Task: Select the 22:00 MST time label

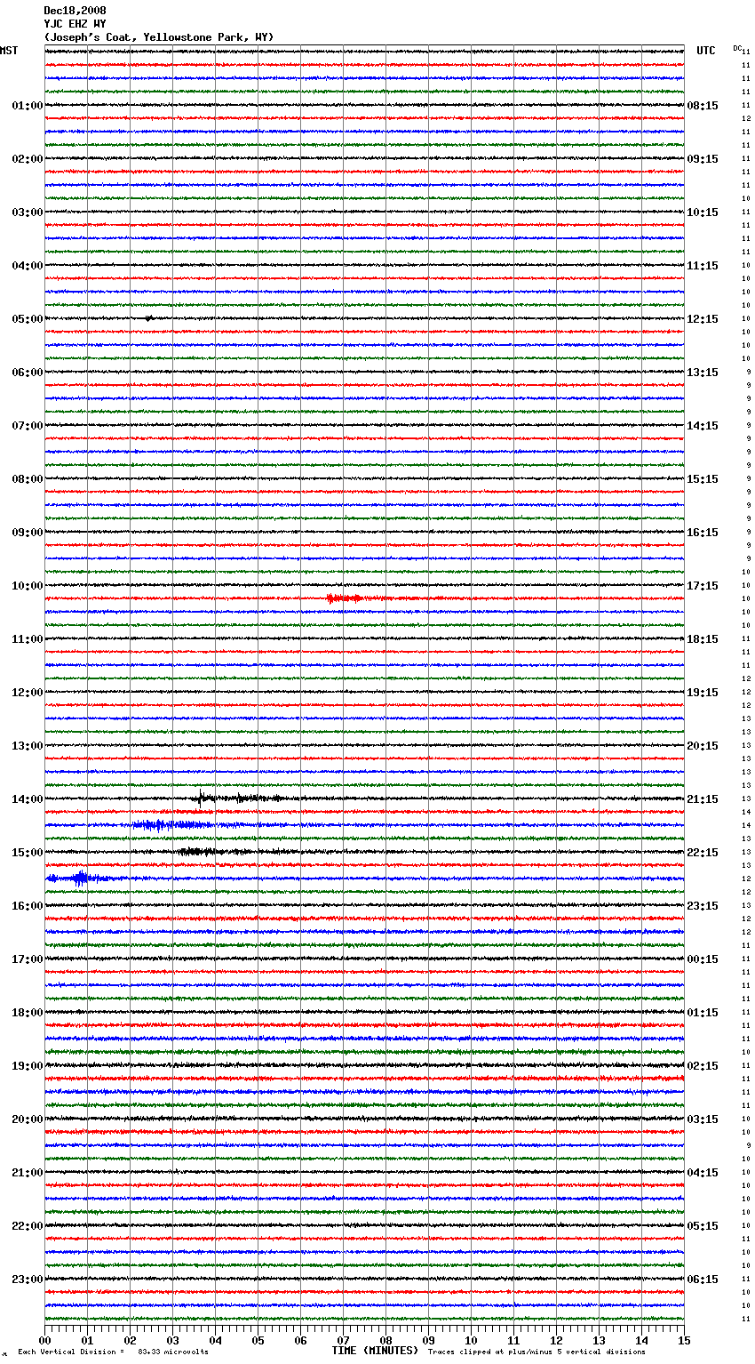Action: 28,1226
